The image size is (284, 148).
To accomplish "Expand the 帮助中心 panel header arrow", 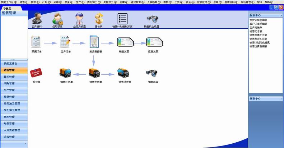I will [x=281, y=98].
